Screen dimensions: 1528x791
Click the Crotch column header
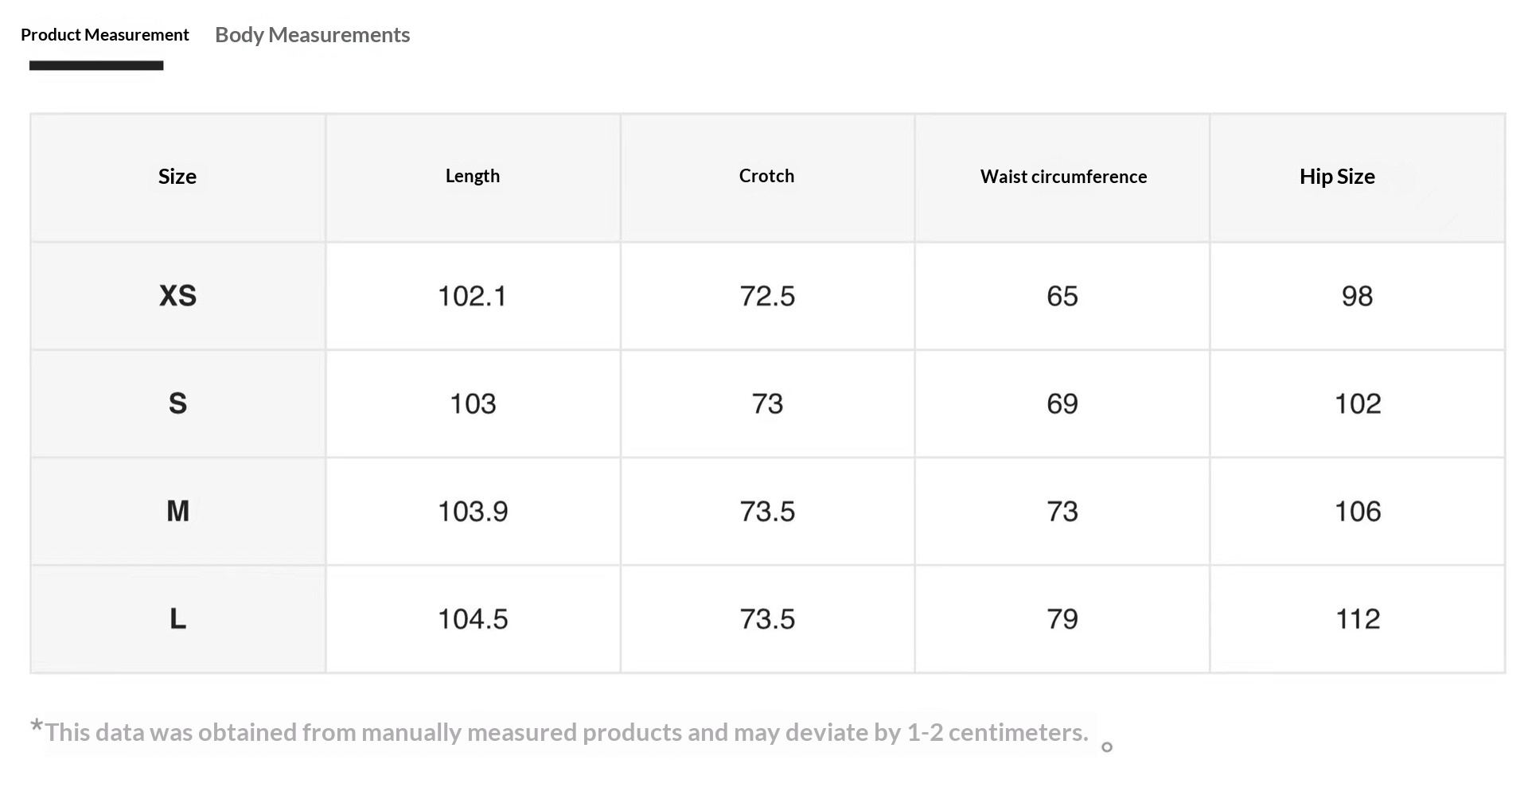766,176
